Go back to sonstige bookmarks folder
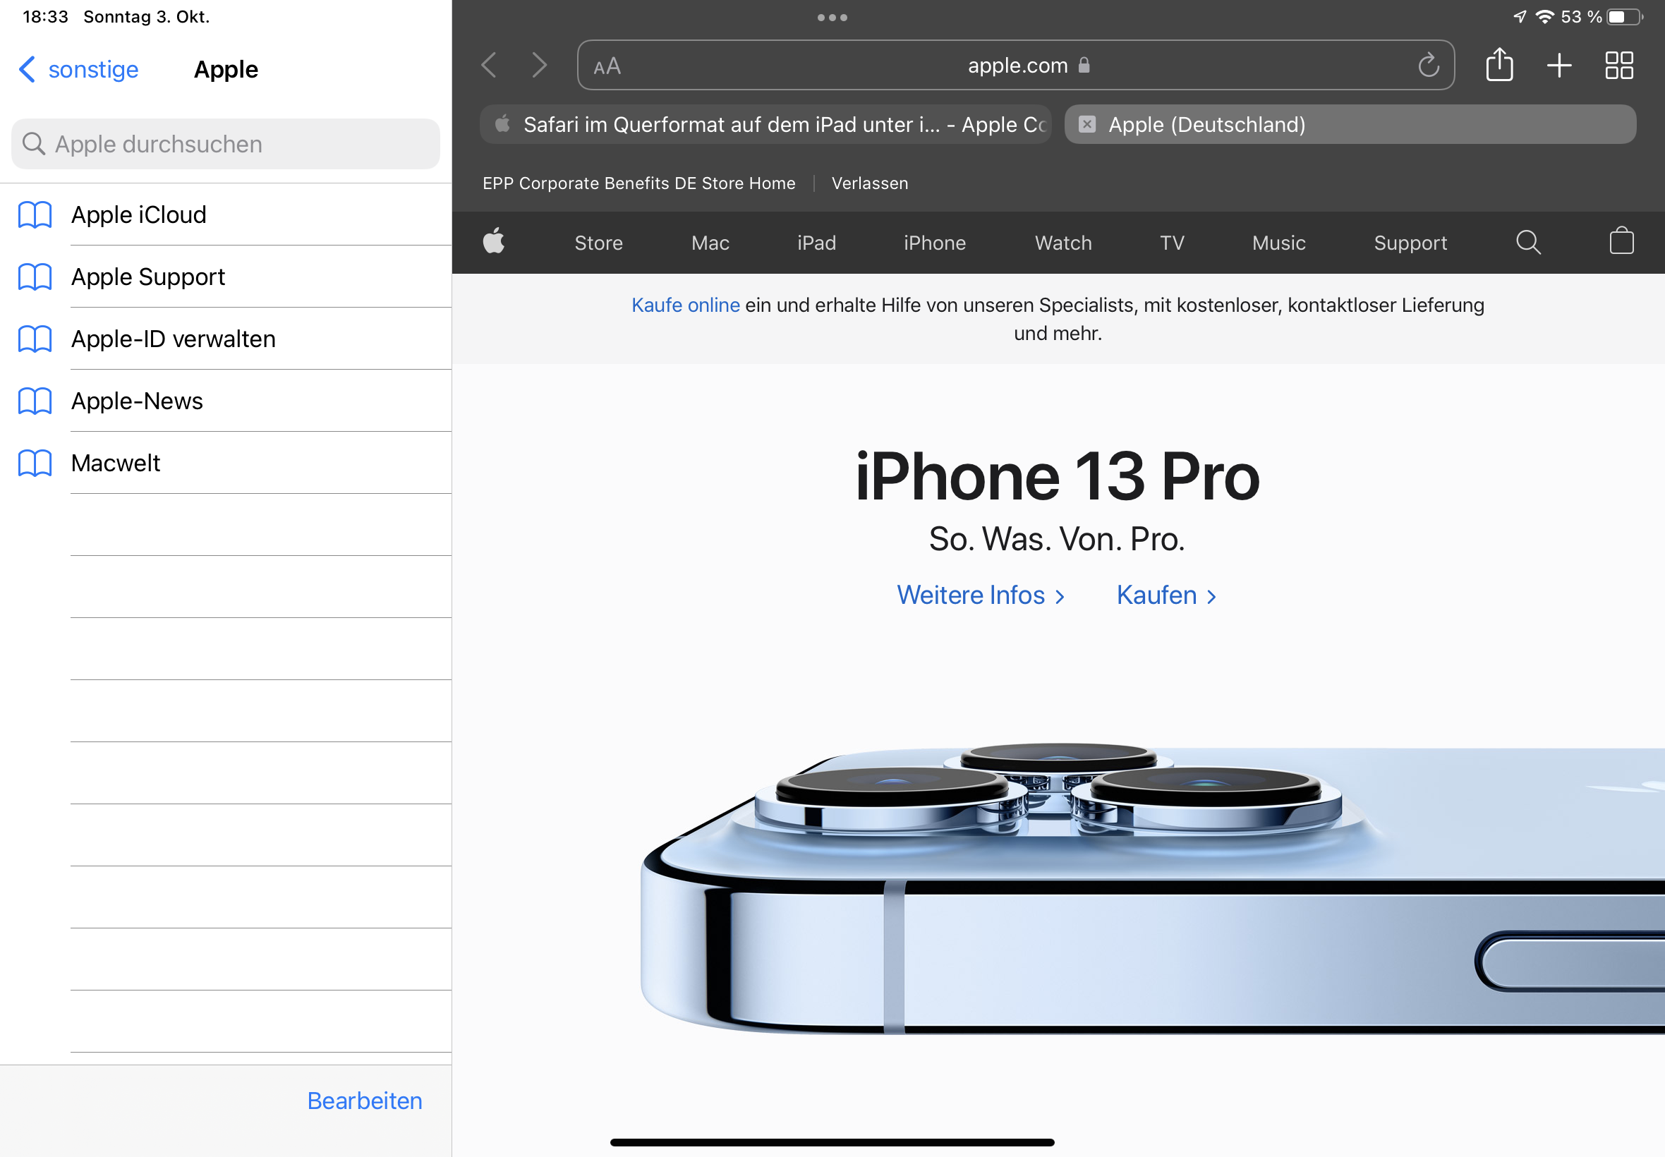 click(78, 70)
